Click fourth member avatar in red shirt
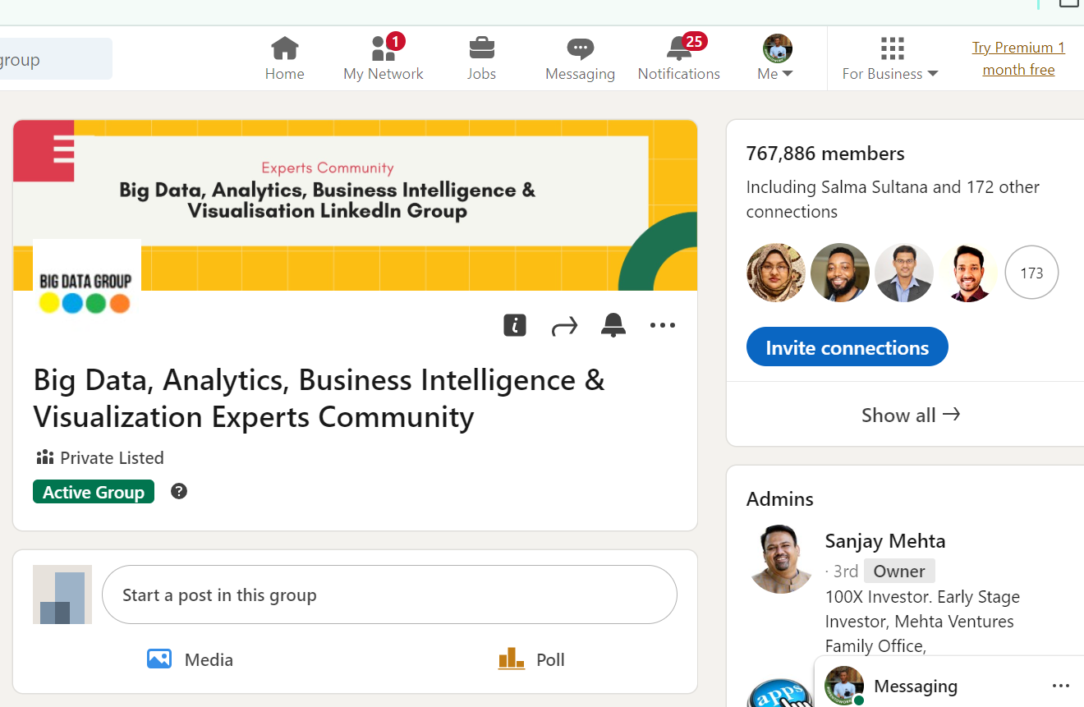 click(968, 273)
